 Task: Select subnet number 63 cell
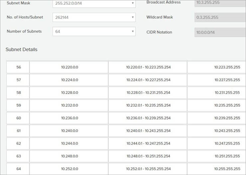point(19,156)
